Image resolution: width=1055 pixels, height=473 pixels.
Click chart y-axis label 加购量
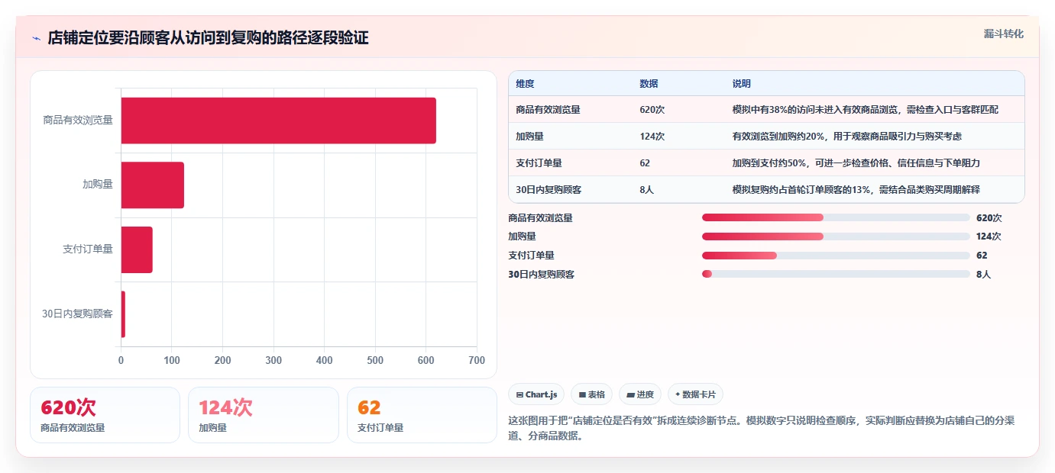(98, 184)
